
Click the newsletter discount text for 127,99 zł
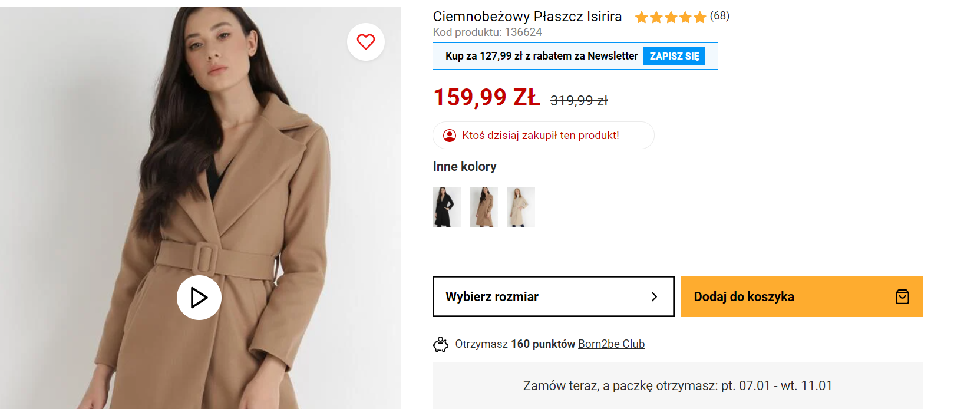[542, 56]
